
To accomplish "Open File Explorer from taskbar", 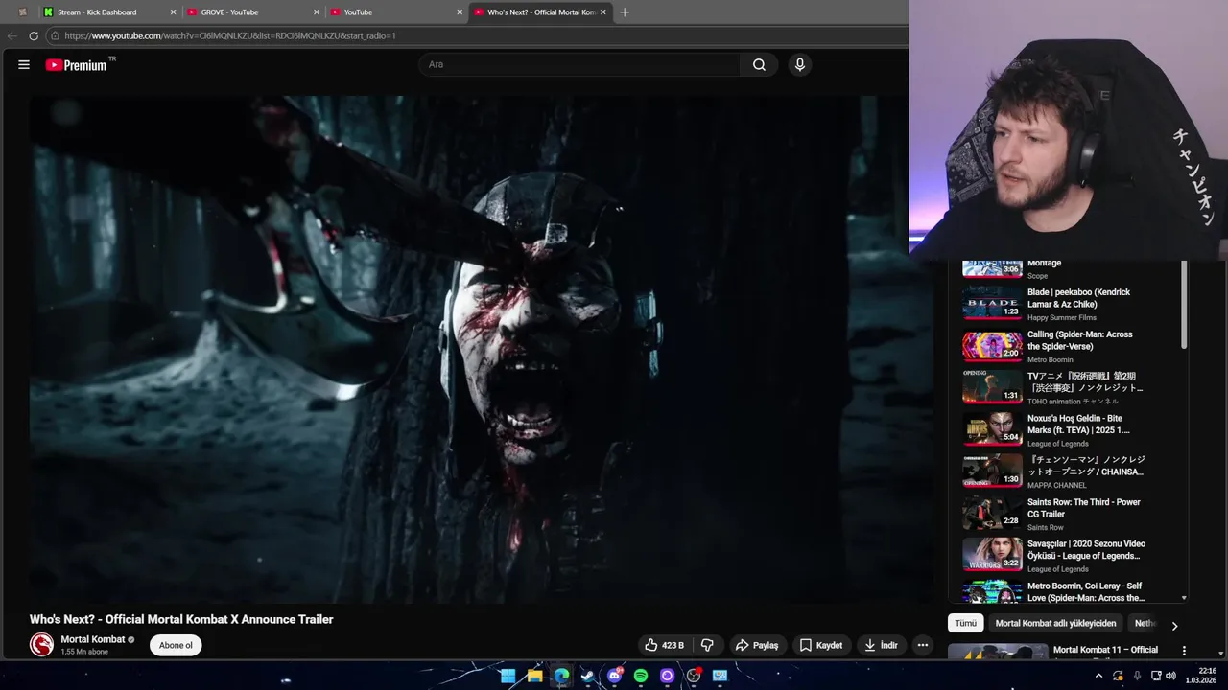I will coord(534,676).
